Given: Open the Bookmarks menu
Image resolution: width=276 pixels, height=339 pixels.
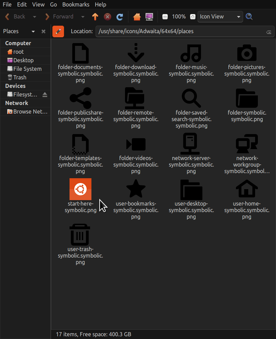Looking at the screenshot, I should [76, 4].
